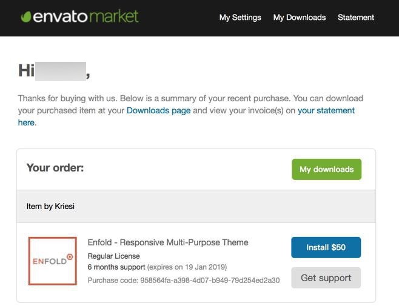The height and width of the screenshot is (306, 399).
Task: Click the Envato green leaf logo icon
Action: [25, 17]
